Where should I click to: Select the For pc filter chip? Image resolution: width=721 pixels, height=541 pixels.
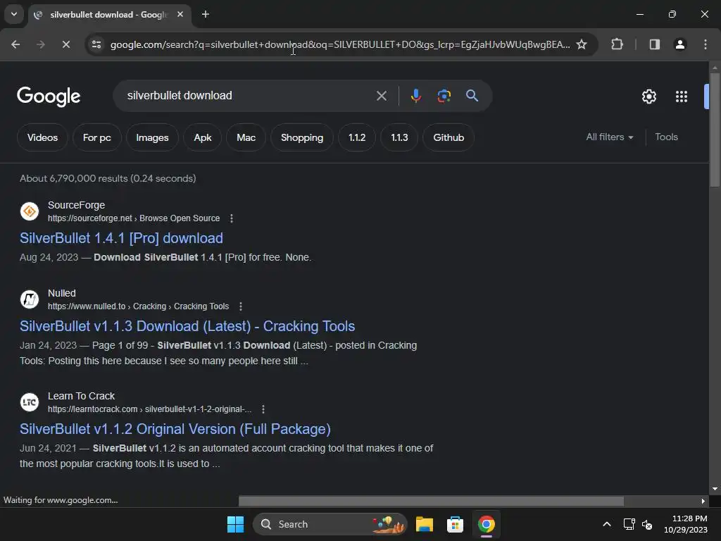tap(96, 137)
